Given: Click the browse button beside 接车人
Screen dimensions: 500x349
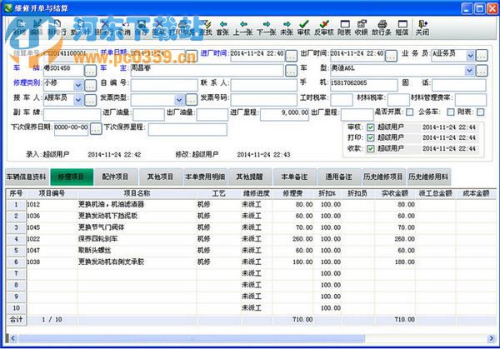Looking at the screenshot, I should point(90,100).
